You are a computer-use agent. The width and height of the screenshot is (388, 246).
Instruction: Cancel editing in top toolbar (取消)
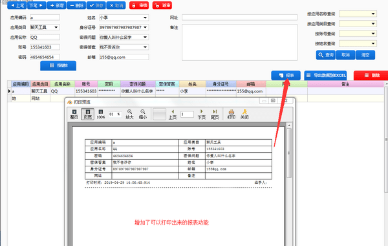pyautogui.click(x=116, y=5)
